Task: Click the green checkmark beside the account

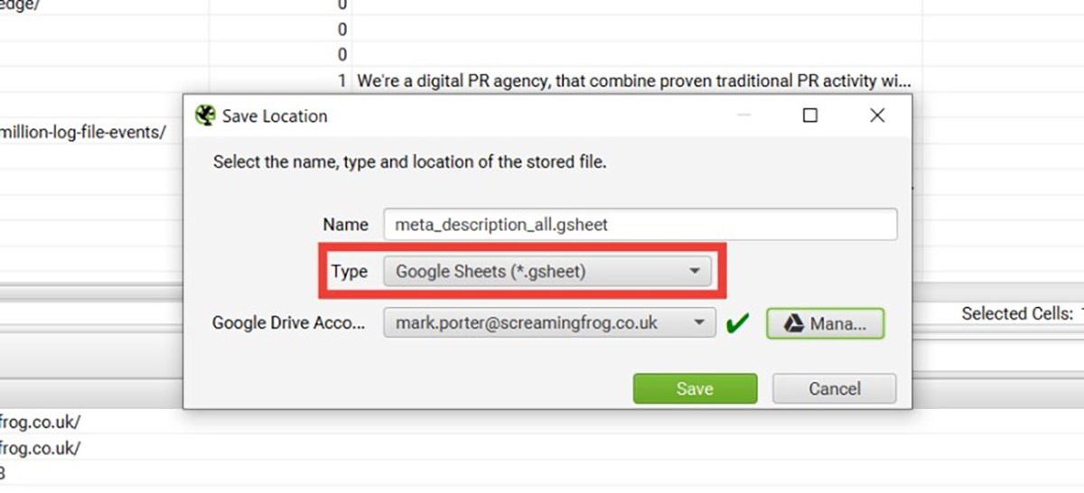Action: [738, 323]
